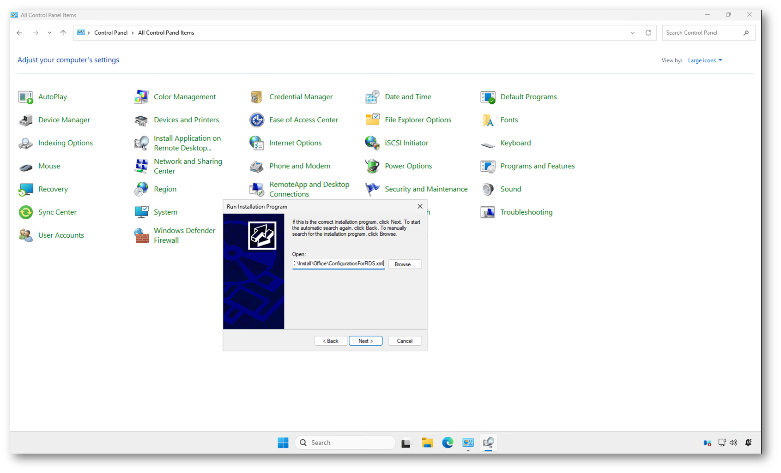Open File Explorer from the taskbar
Image resolution: width=781 pixels, height=473 pixels.
coord(427,443)
